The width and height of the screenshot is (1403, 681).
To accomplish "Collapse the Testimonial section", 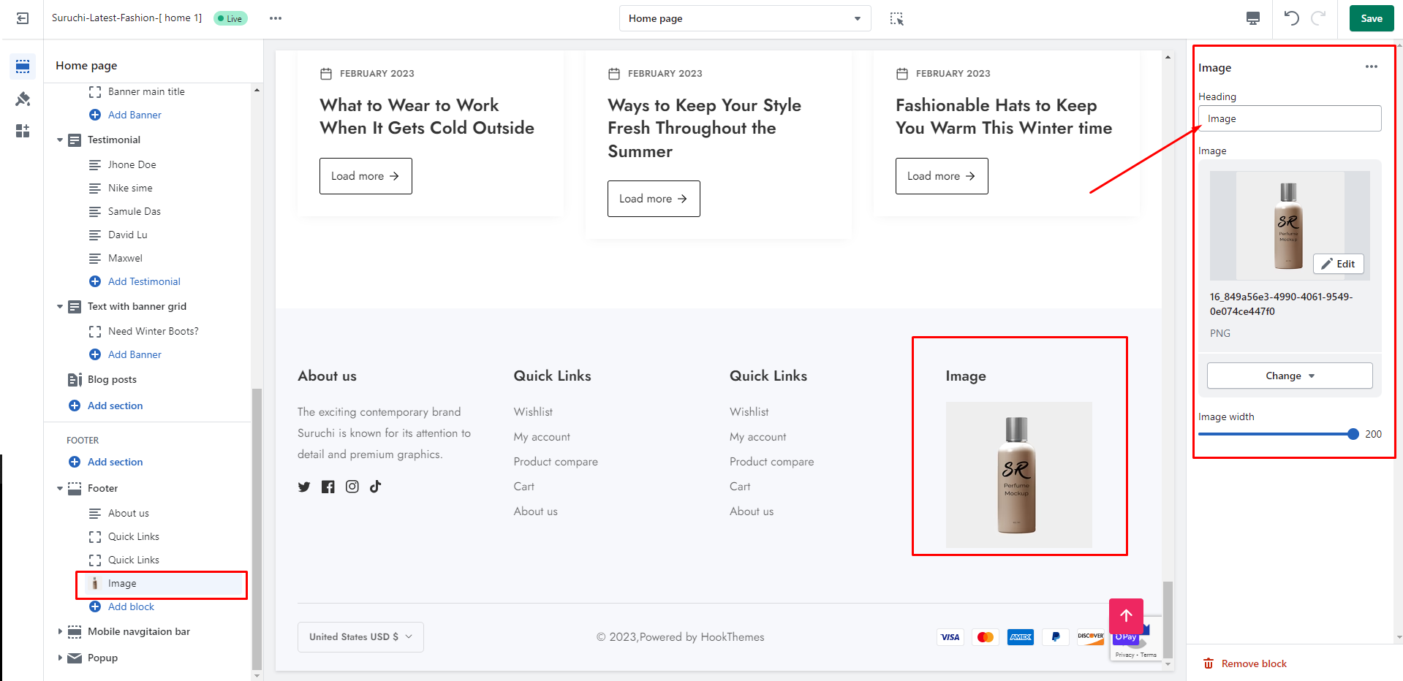I will [60, 140].
